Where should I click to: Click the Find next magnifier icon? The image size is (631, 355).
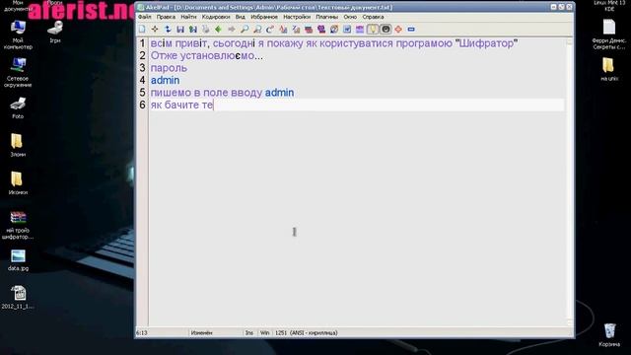[257, 29]
